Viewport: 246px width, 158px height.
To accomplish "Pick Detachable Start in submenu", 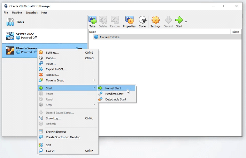I will pos(116,99).
